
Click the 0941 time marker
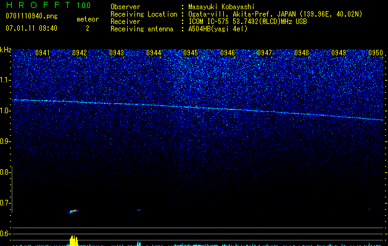43,53
